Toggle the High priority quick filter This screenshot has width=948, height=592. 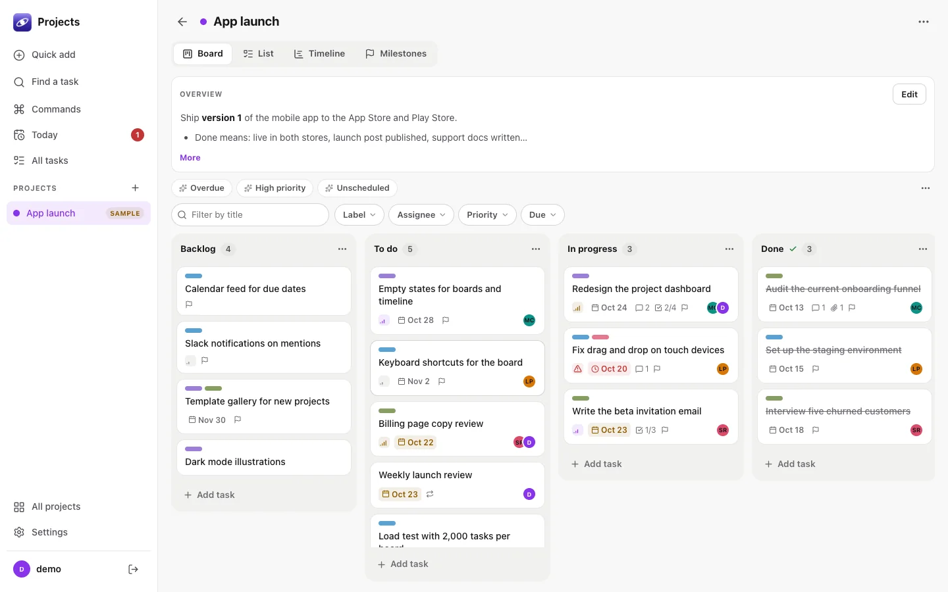click(x=275, y=188)
